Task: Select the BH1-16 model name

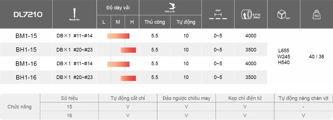Action: coord(26,78)
